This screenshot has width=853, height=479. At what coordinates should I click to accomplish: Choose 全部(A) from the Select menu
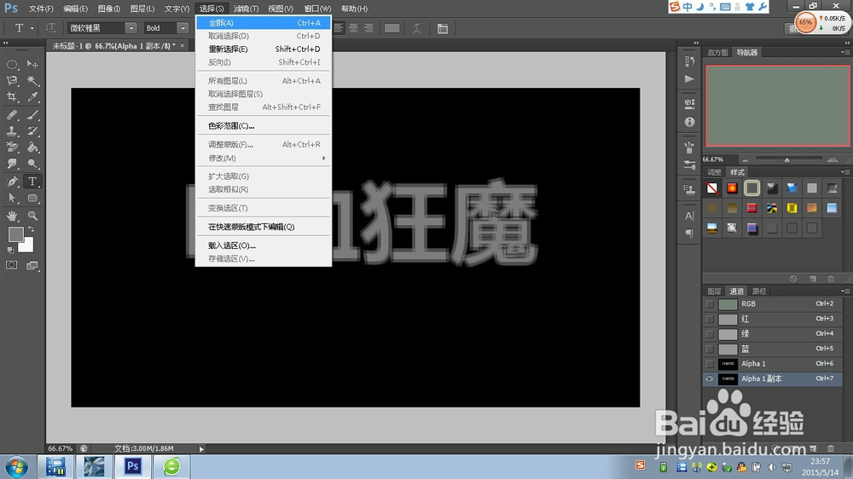pos(264,23)
